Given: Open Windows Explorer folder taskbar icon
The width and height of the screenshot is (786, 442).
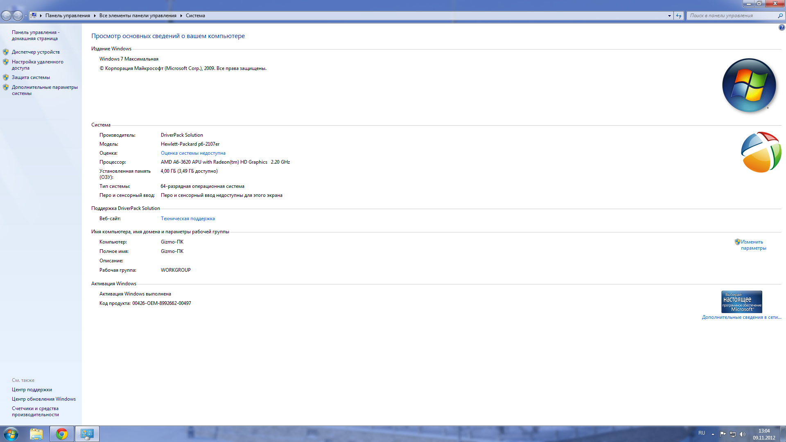Looking at the screenshot, I should coord(36,434).
